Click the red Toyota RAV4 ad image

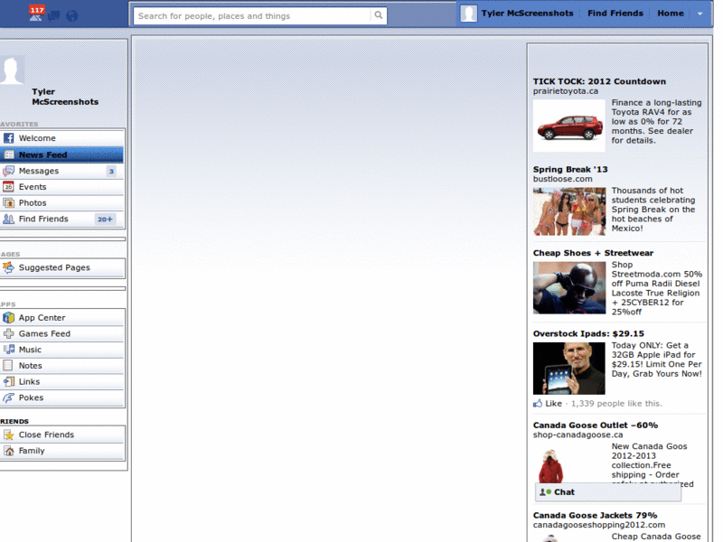pyautogui.click(x=569, y=126)
